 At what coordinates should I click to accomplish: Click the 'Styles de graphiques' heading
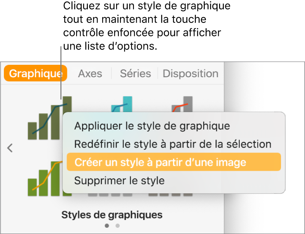point(112,215)
